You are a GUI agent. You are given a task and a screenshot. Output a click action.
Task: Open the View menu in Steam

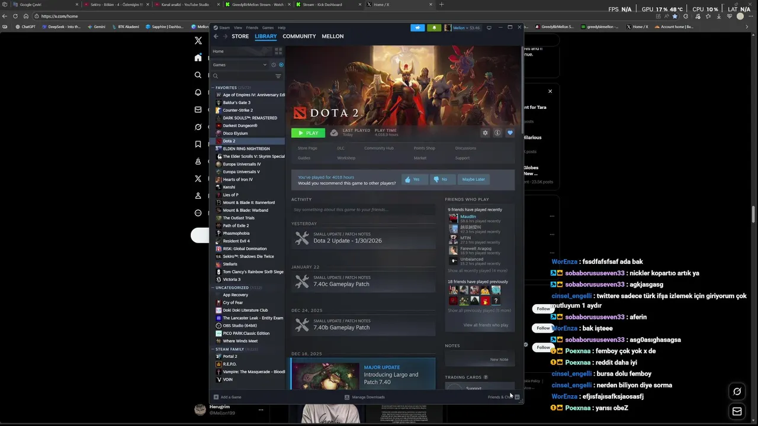coord(237,28)
